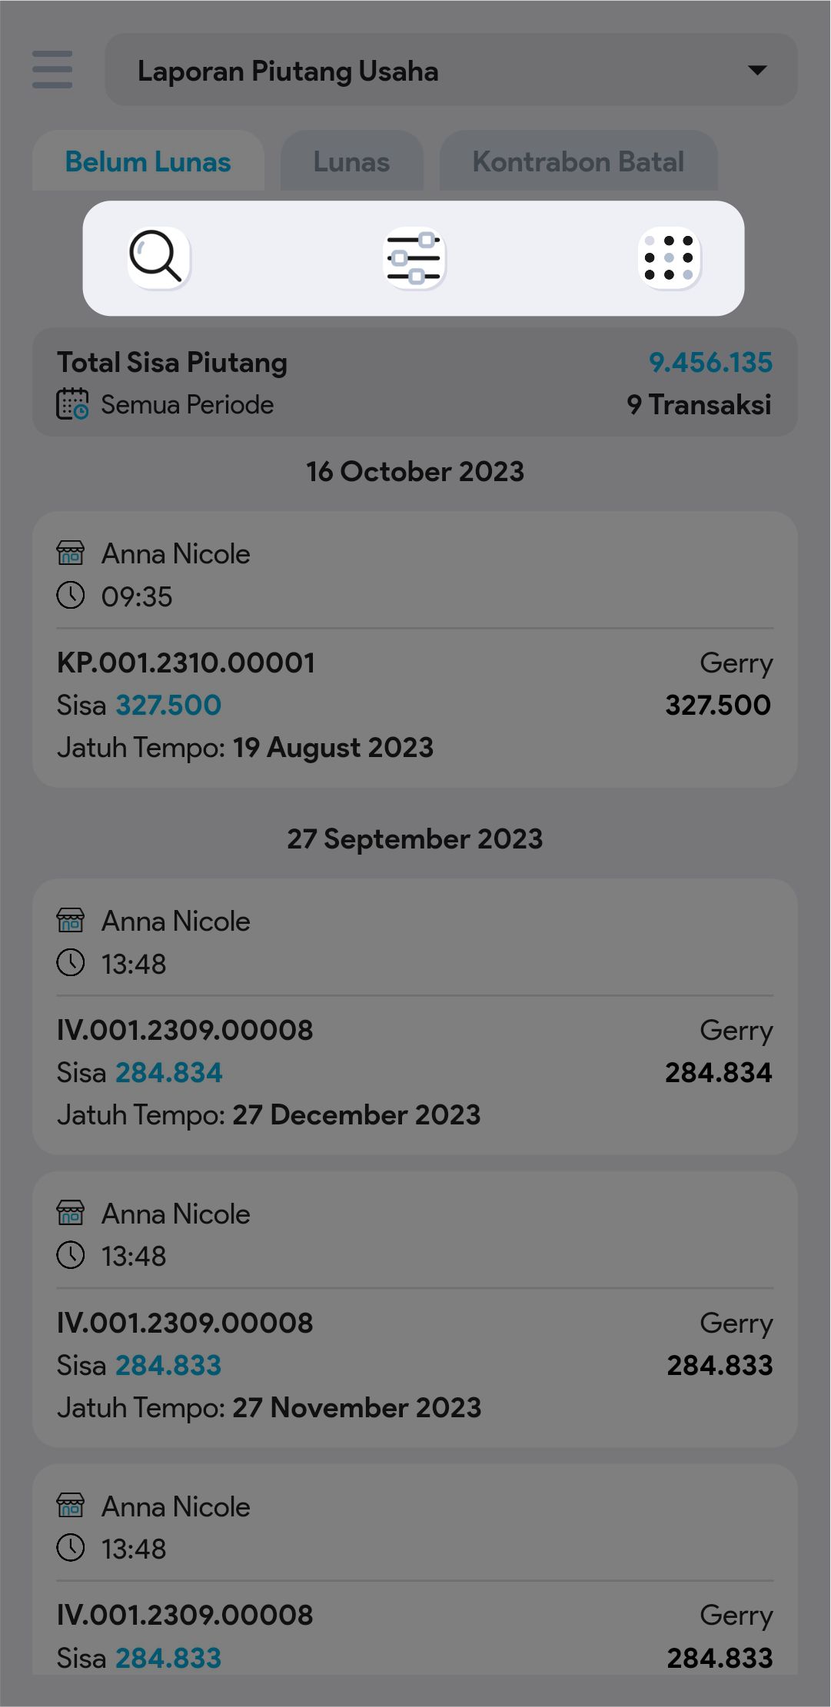Image resolution: width=831 pixels, height=1707 pixels.
Task: Open the filter sliders icon
Action: click(x=414, y=258)
